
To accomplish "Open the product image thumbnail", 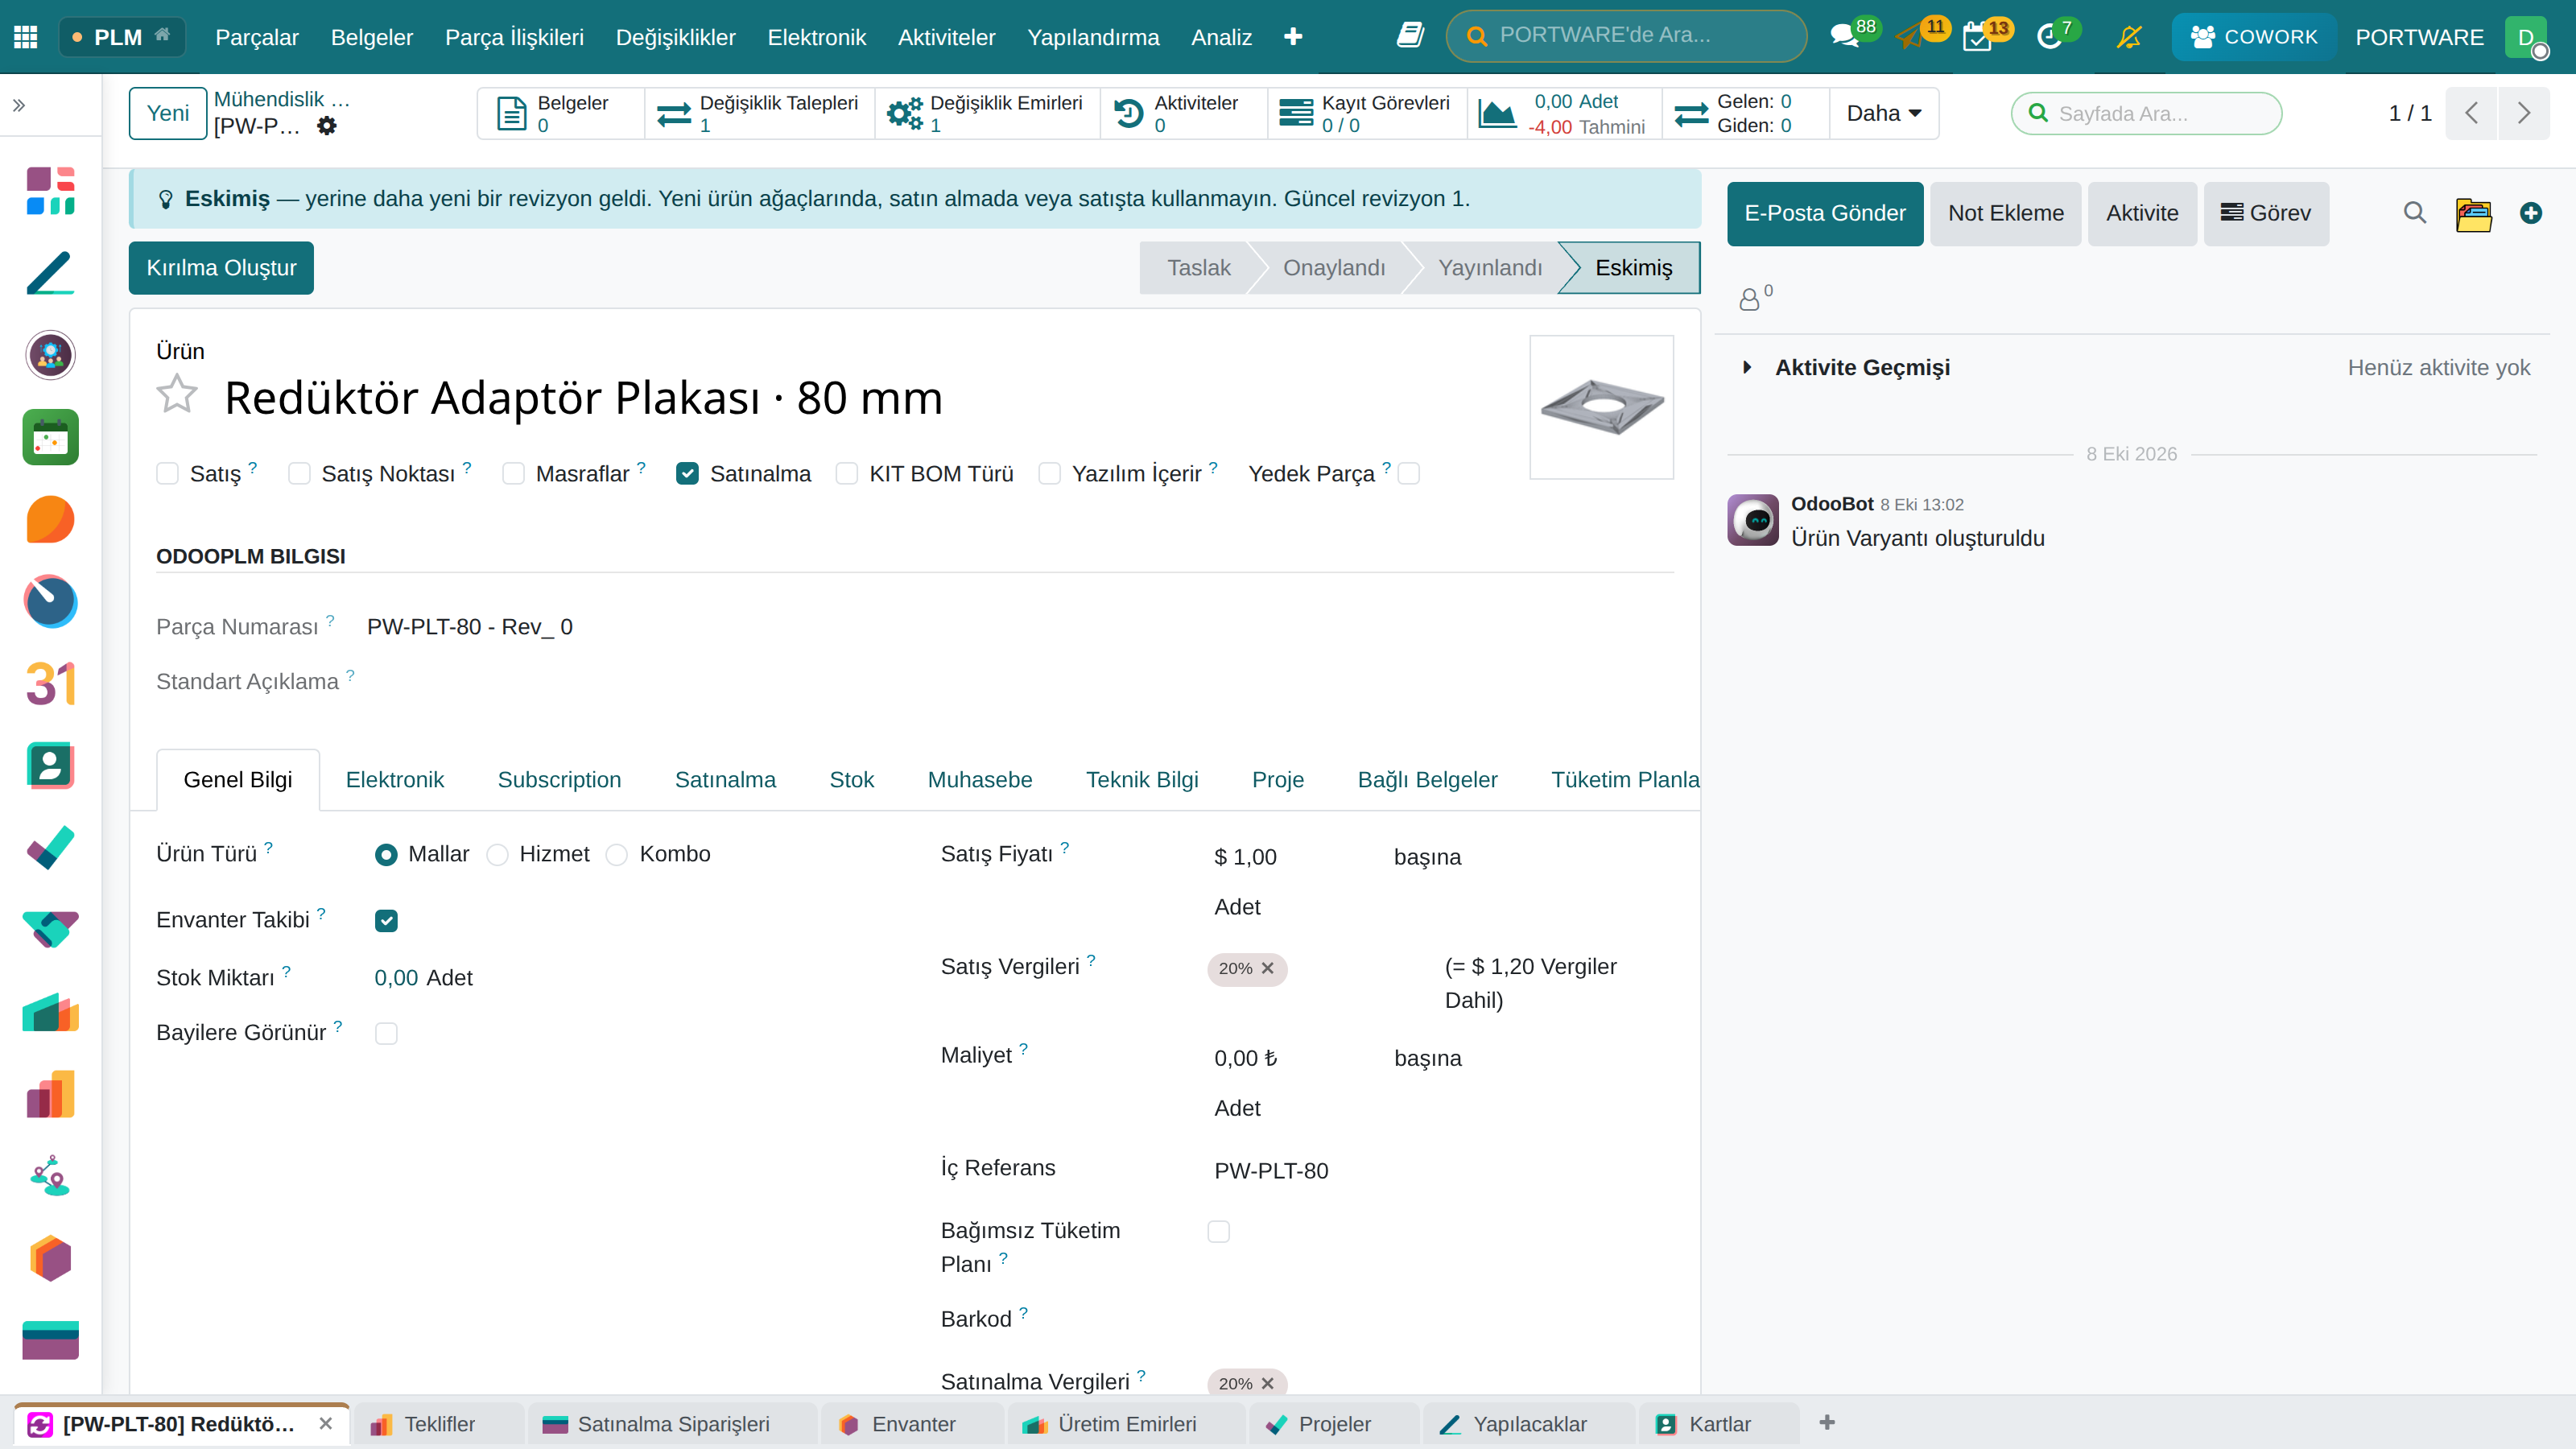I will tap(1601, 407).
